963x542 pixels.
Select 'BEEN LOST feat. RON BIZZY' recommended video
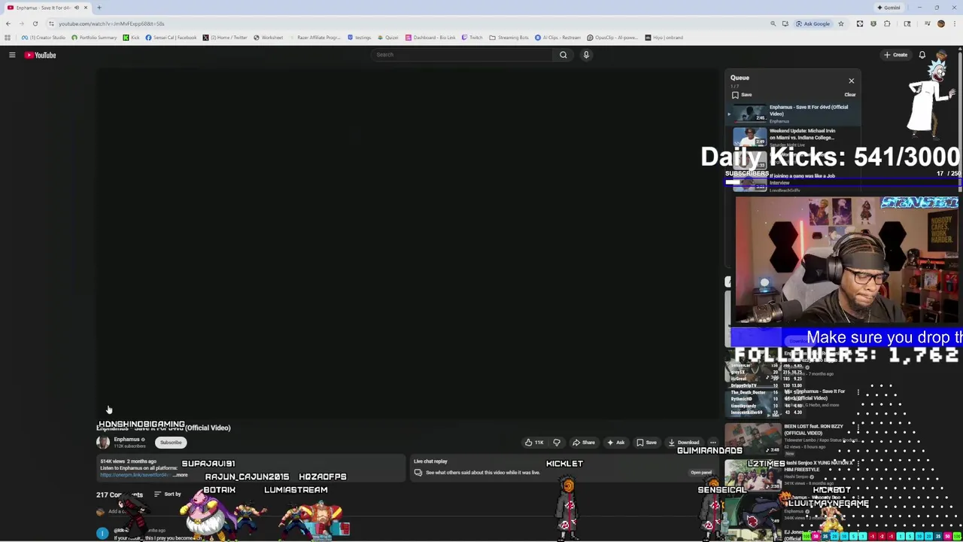(x=792, y=440)
